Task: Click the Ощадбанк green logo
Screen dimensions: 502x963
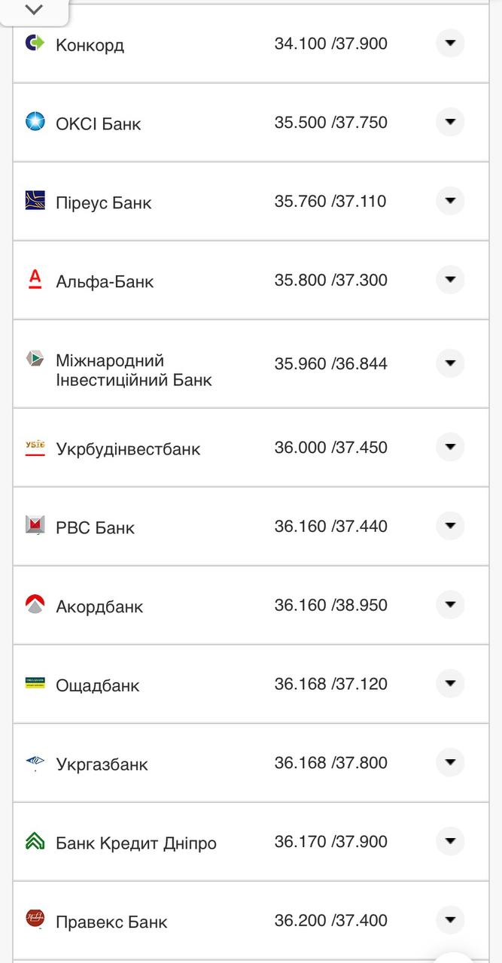Action: [x=35, y=683]
